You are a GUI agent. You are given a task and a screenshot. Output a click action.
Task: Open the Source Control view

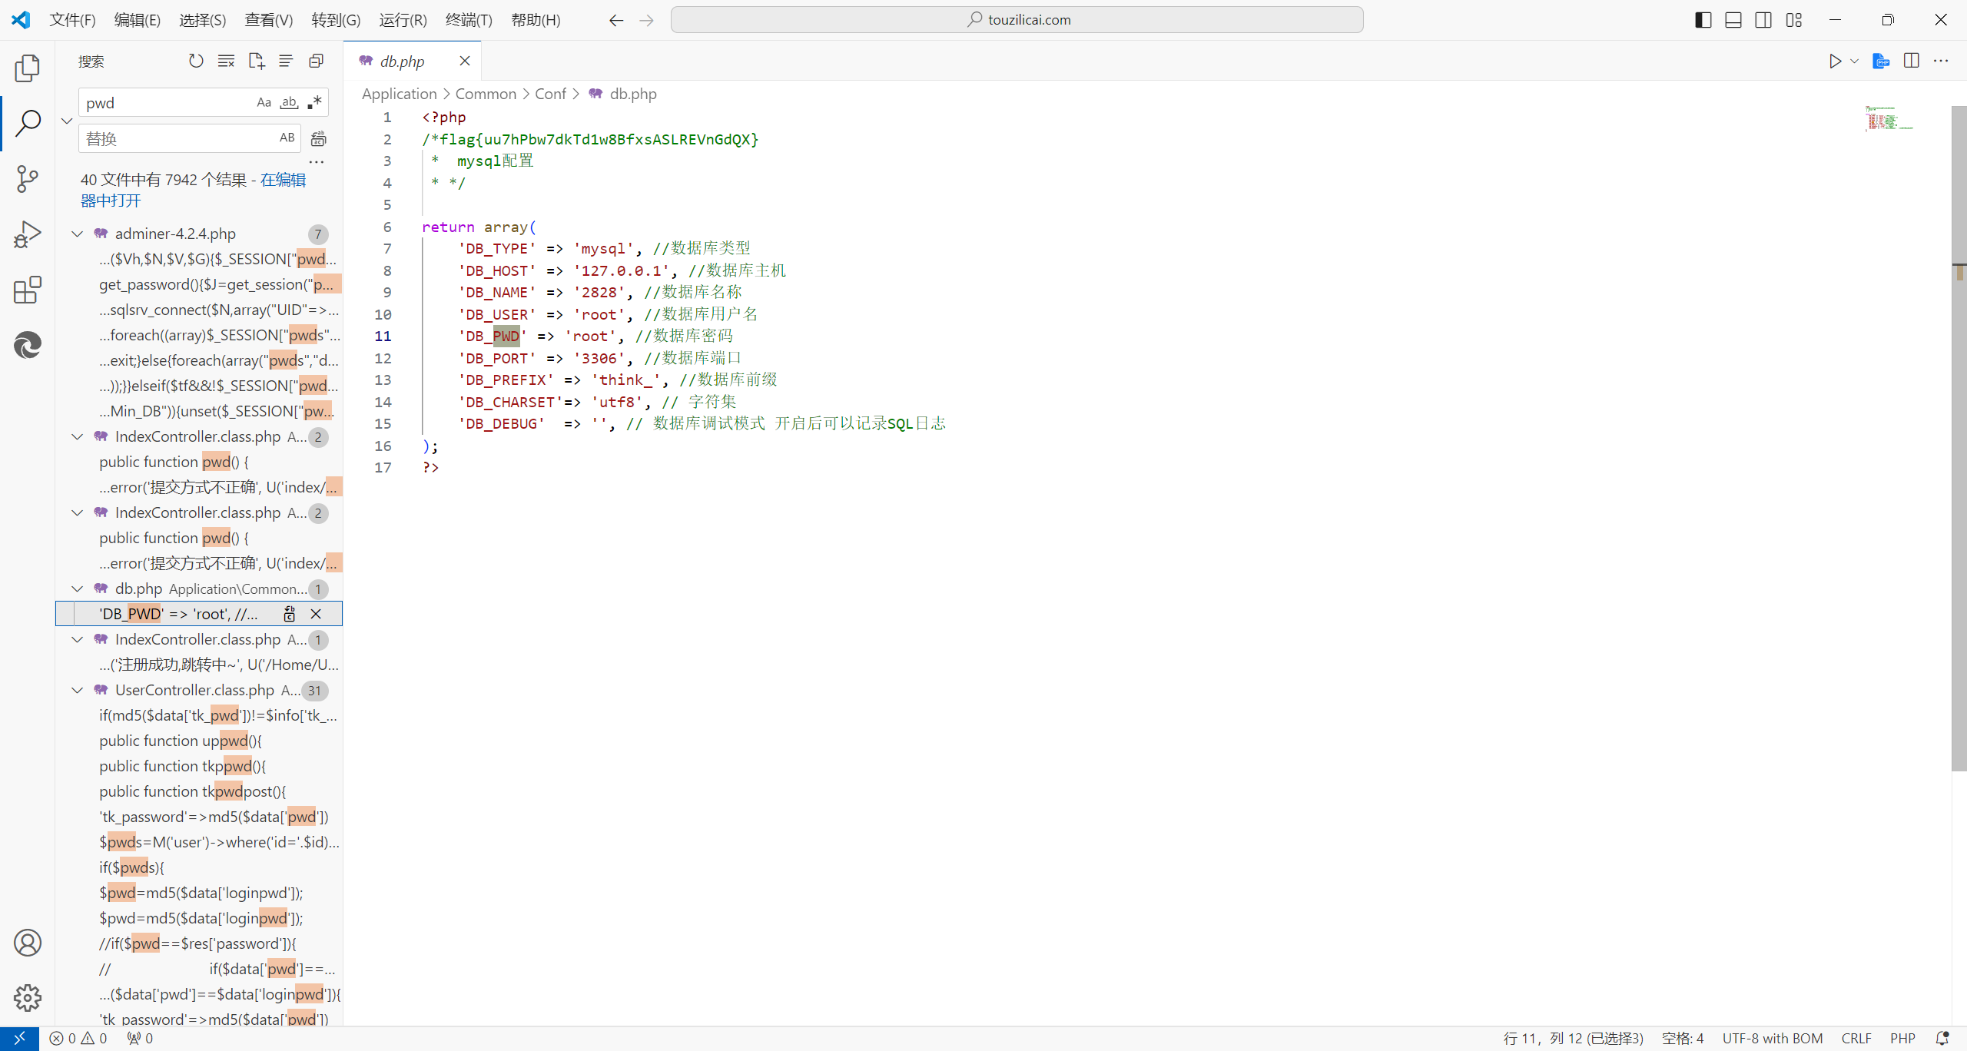coord(27,178)
